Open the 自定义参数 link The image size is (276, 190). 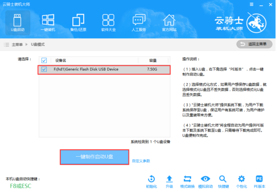click(141, 161)
